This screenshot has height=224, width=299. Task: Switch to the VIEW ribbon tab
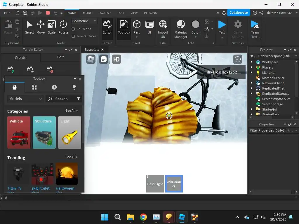134,13
